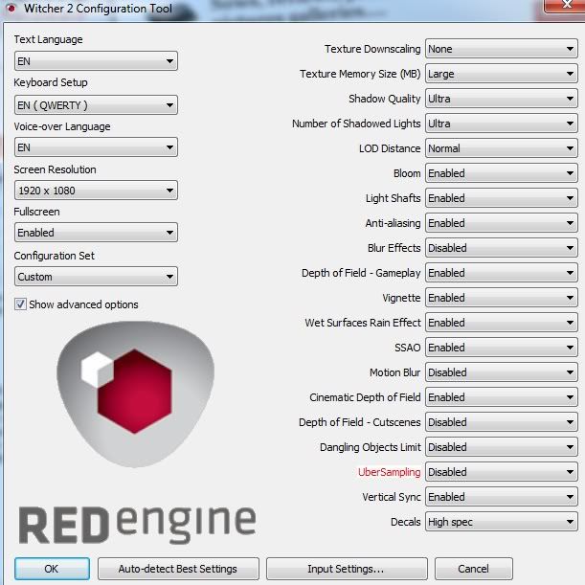Open Depth of Field - Gameplay dropdown
The height and width of the screenshot is (585, 585).
click(x=502, y=273)
